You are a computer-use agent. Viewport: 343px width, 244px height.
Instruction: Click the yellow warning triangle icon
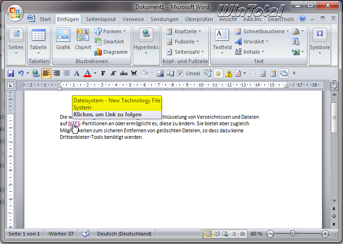tap(229, 73)
